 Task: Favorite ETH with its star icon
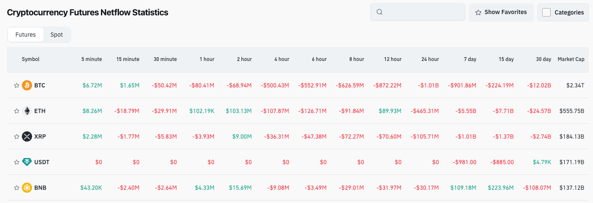coord(17,111)
